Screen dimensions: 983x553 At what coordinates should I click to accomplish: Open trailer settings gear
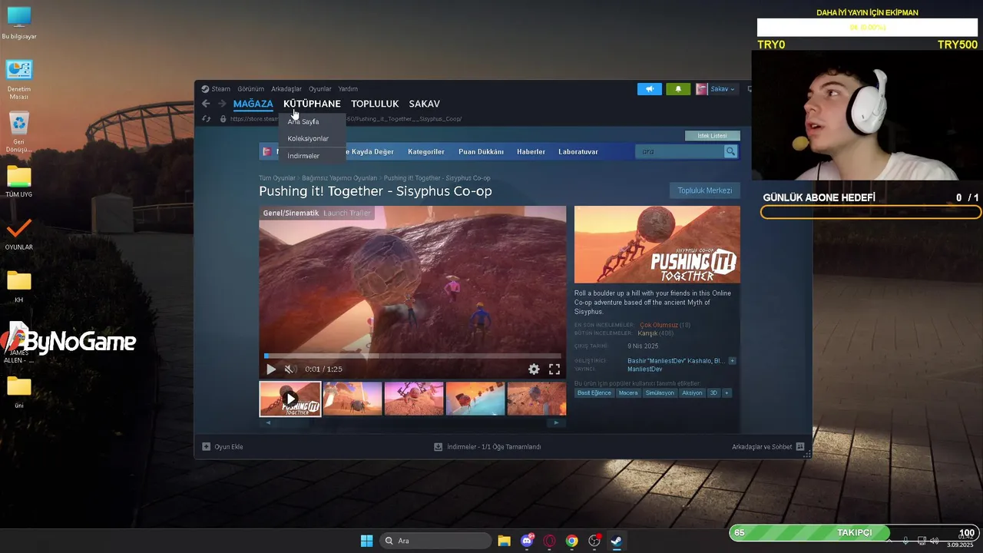coord(534,369)
